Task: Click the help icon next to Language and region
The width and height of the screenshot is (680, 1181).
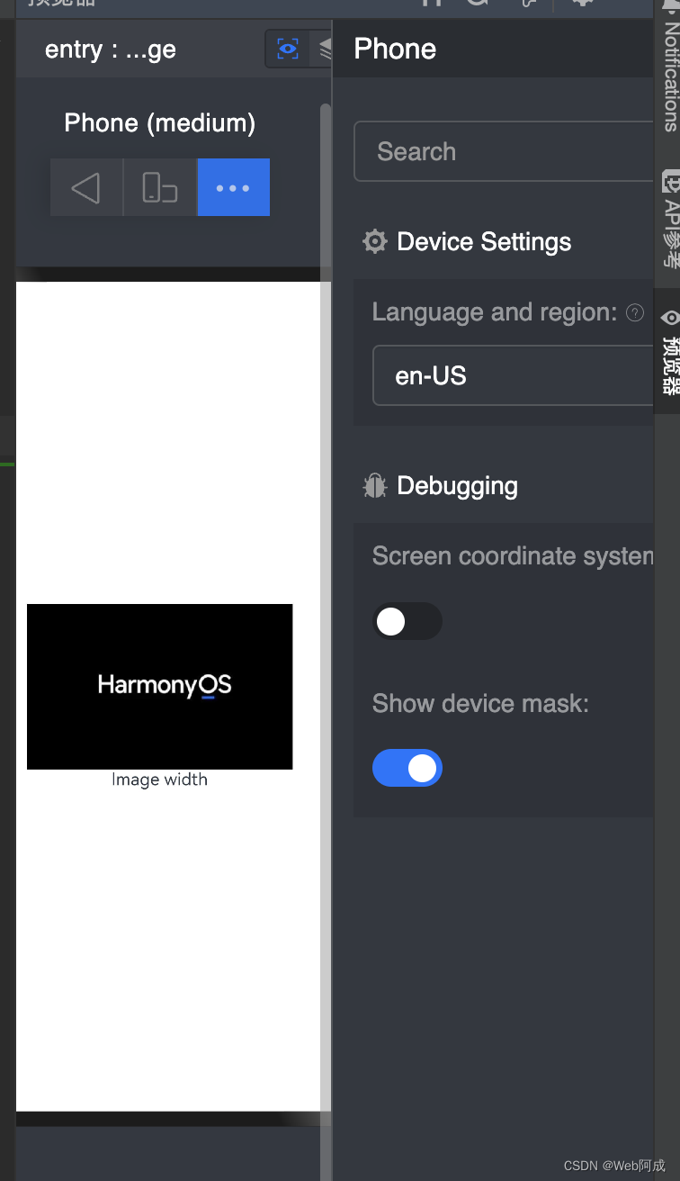Action: [635, 312]
